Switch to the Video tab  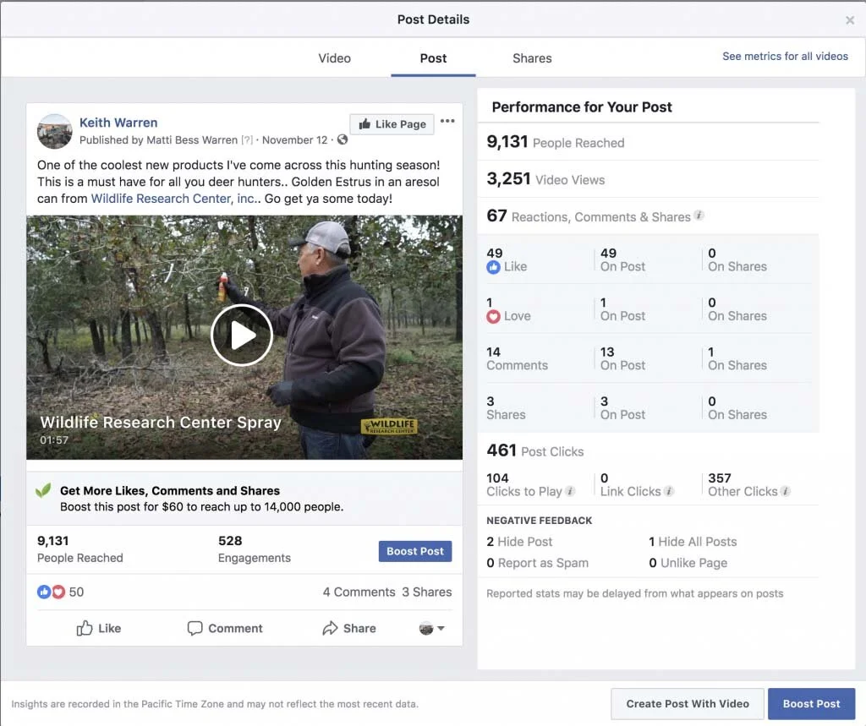(x=334, y=58)
